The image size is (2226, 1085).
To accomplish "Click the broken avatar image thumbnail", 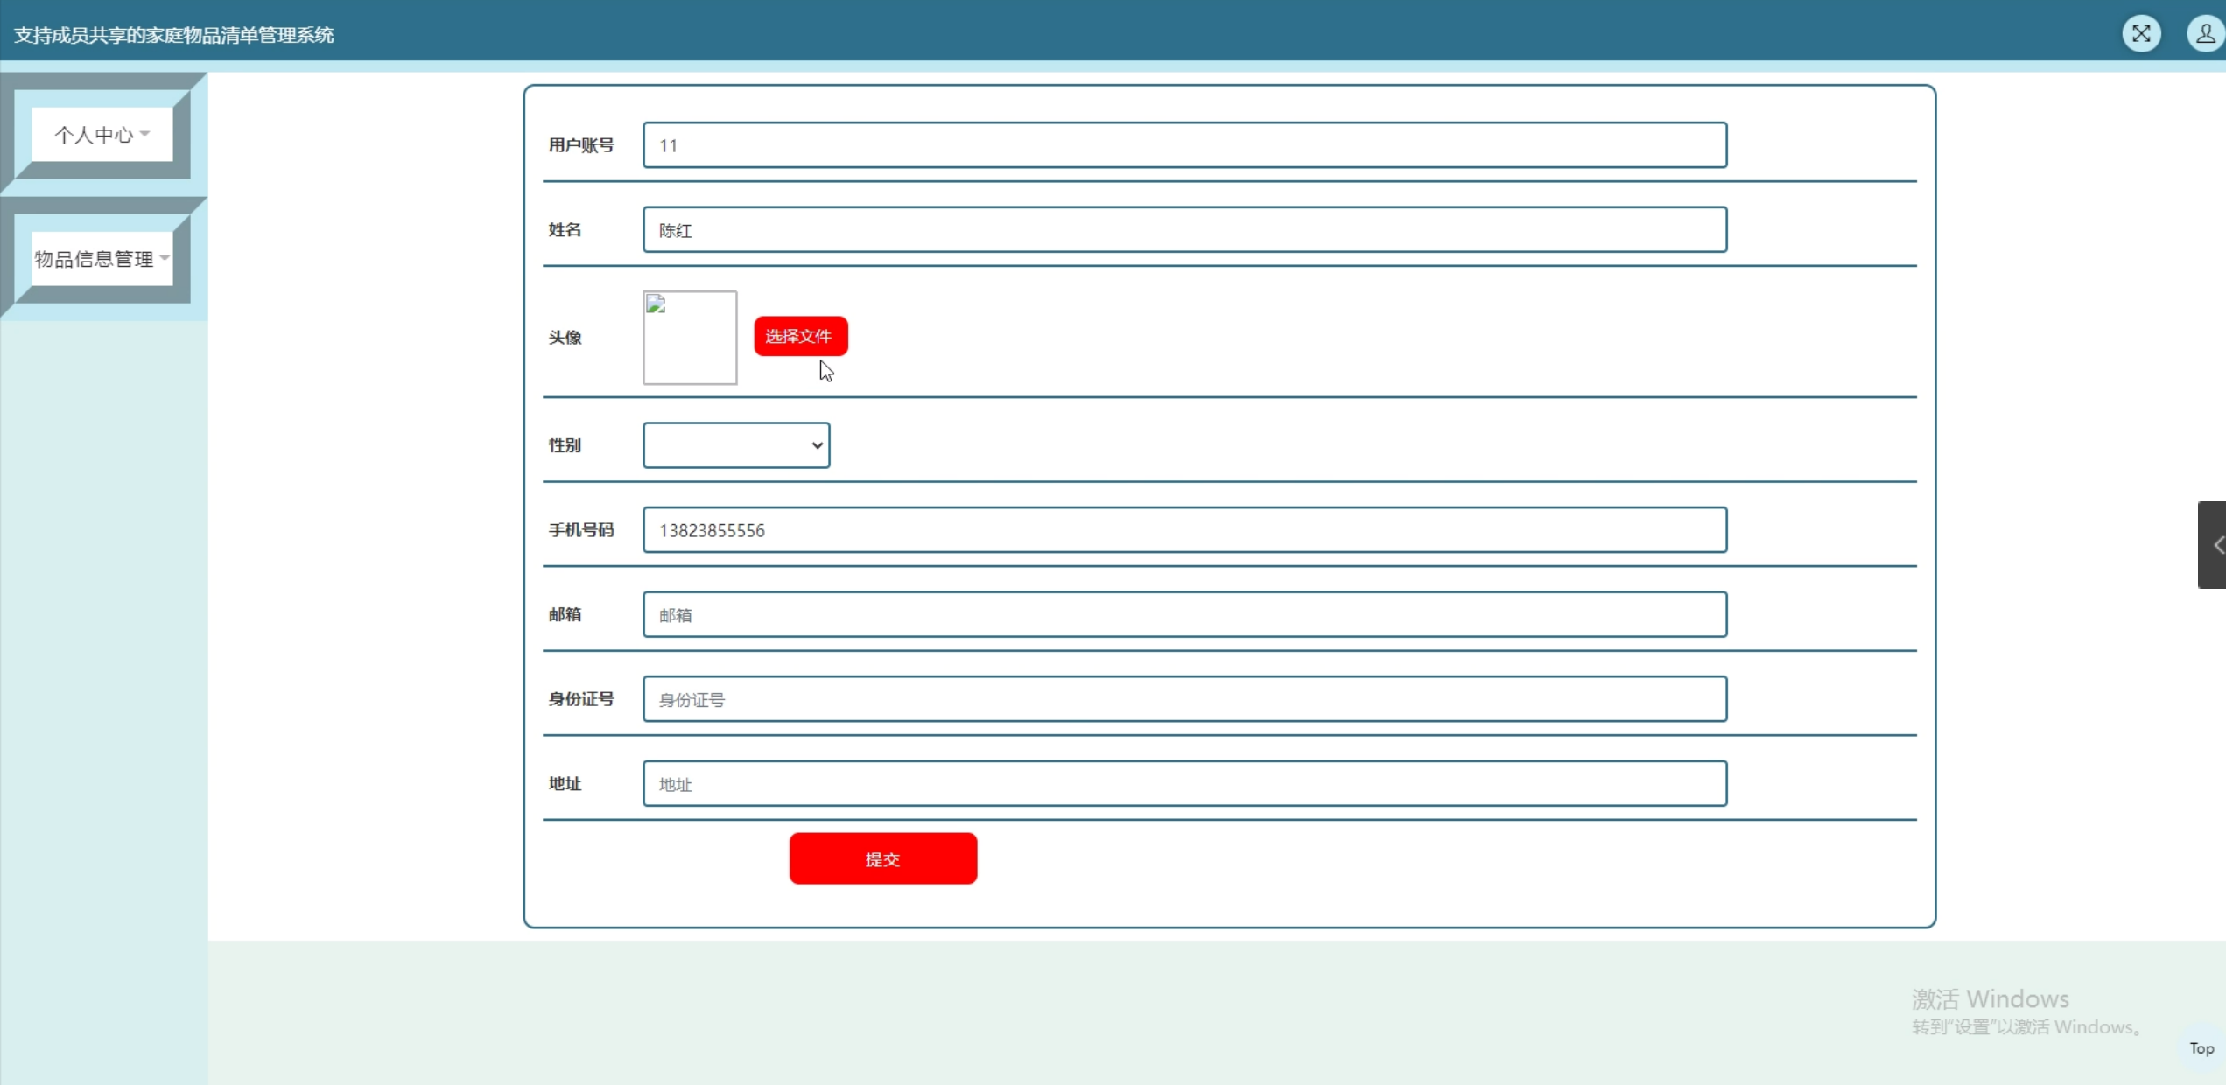I will point(690,338).
